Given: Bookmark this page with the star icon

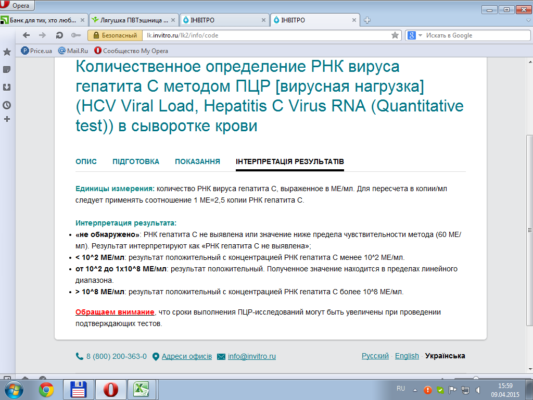Looking at the screenshot, I should coord(395,35).
